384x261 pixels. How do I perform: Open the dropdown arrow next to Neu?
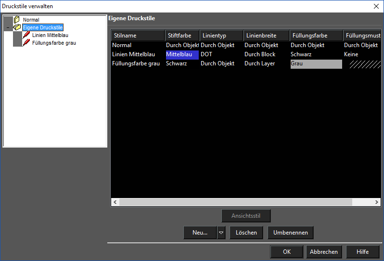pyautogui.click(x=221, y=233)
